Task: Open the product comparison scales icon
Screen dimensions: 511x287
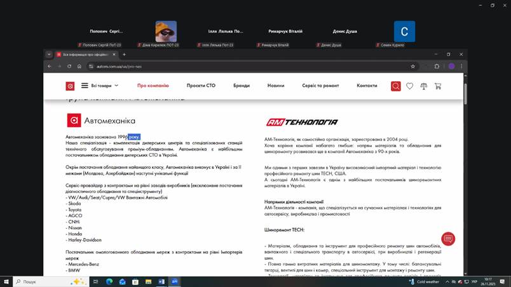Action: click(x=424, y=86)
